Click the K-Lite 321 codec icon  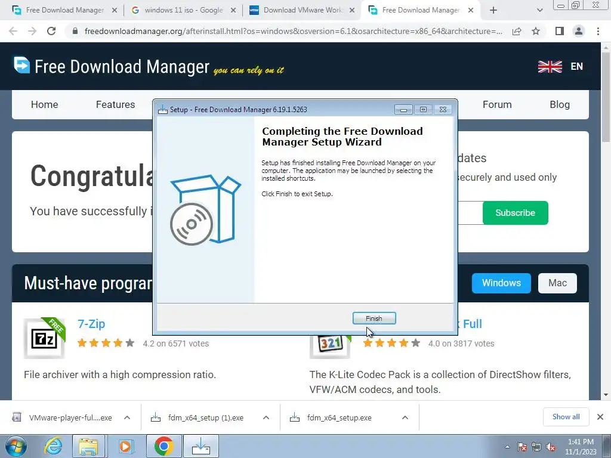click(329, 344)
